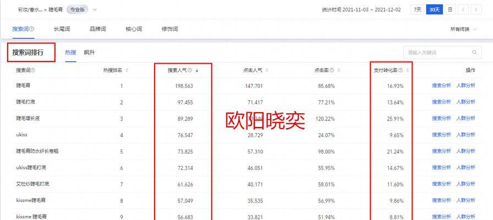This screenshot has width=493, height=220.
Task: Open 搜索分析 for ukiss睫毛打底 row
Action: point(441,168)
